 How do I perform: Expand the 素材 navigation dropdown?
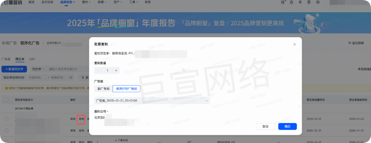(86, 2)
